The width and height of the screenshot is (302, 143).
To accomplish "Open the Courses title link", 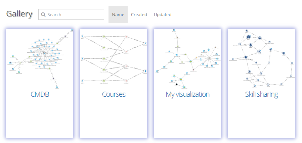I will (x=114, y=94).
